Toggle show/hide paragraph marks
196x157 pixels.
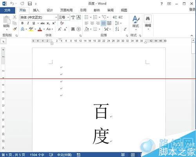pyautogui.click(x=125, y=29)
